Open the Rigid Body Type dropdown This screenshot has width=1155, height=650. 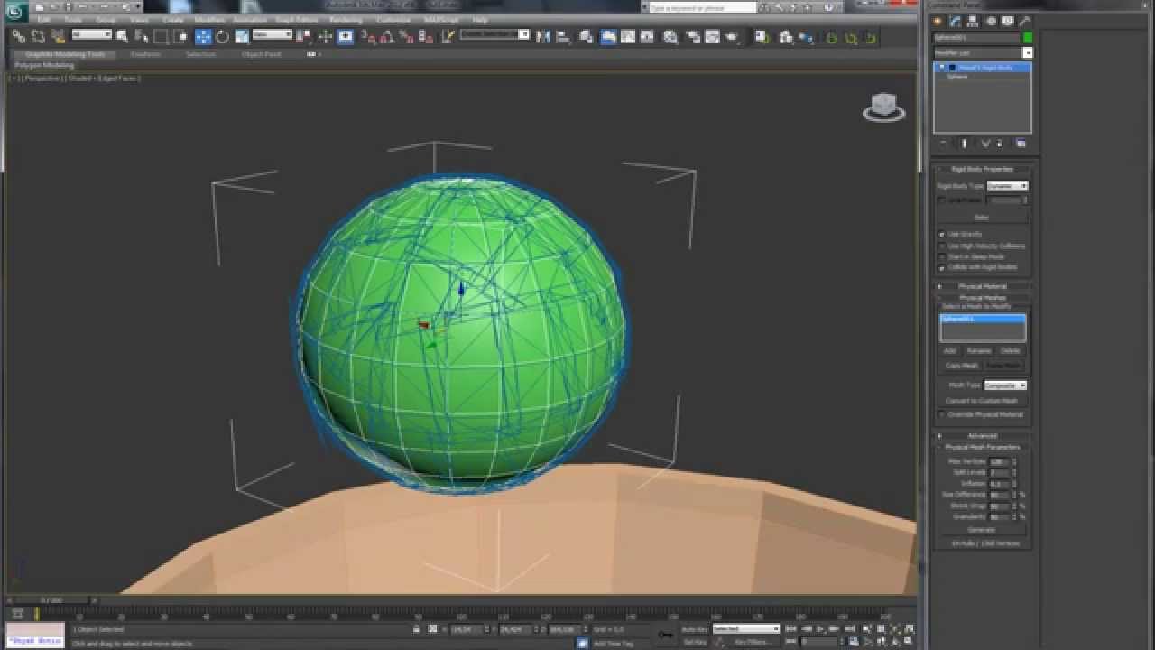point(1007,186)
